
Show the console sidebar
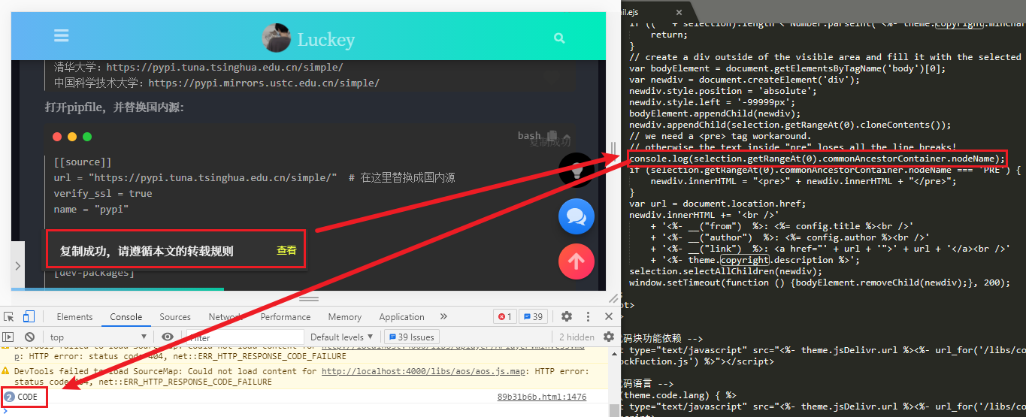9,337
